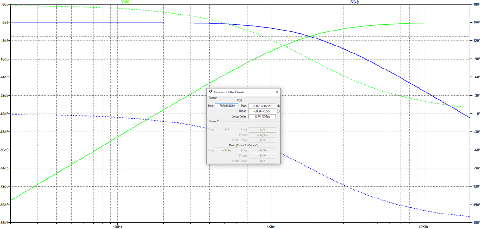Select the Cursor 1 Group Delay radio button
Image resolution: width=481 pixels, height=229 pixels.
click(279, 116)
